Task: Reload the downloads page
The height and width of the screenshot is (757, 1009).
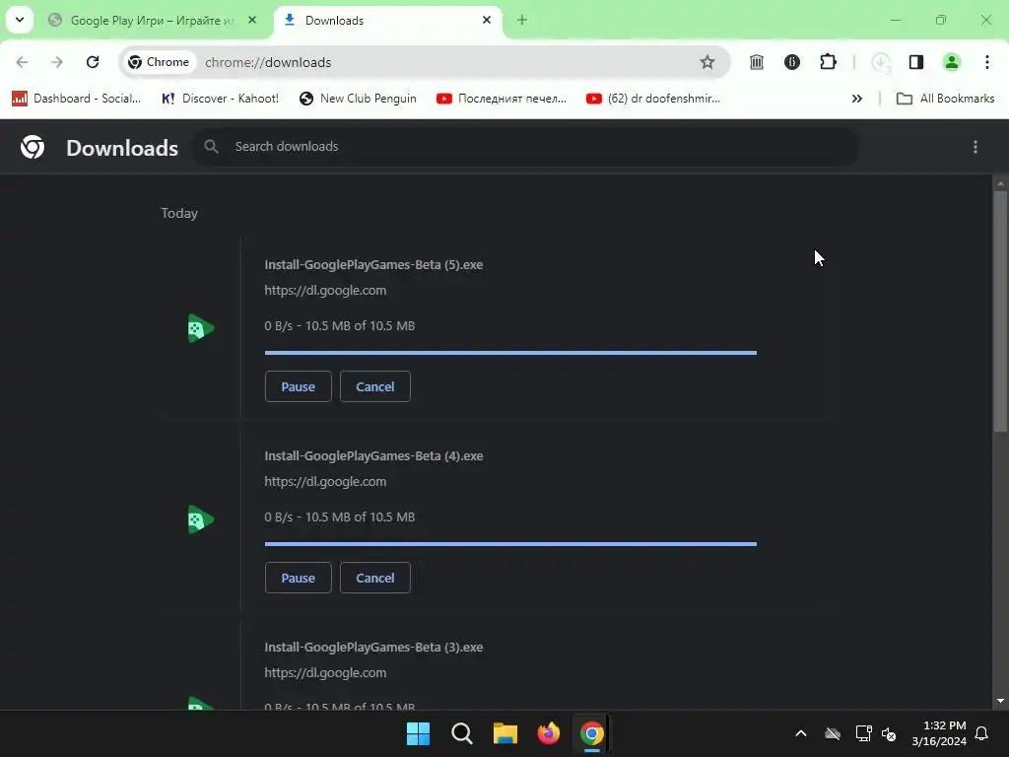Action: 93,62
